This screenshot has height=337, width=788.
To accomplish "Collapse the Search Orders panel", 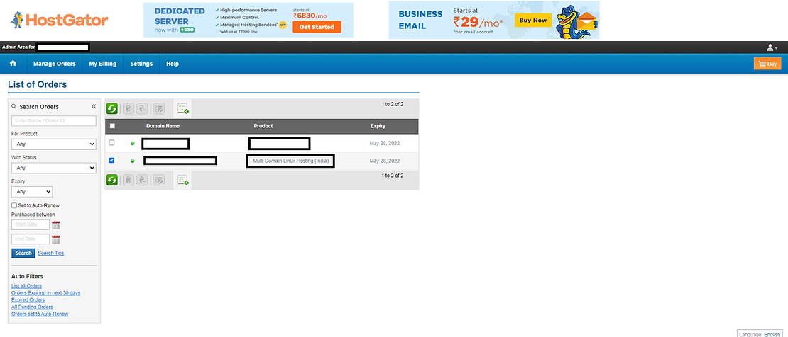I will coord(94,106).
